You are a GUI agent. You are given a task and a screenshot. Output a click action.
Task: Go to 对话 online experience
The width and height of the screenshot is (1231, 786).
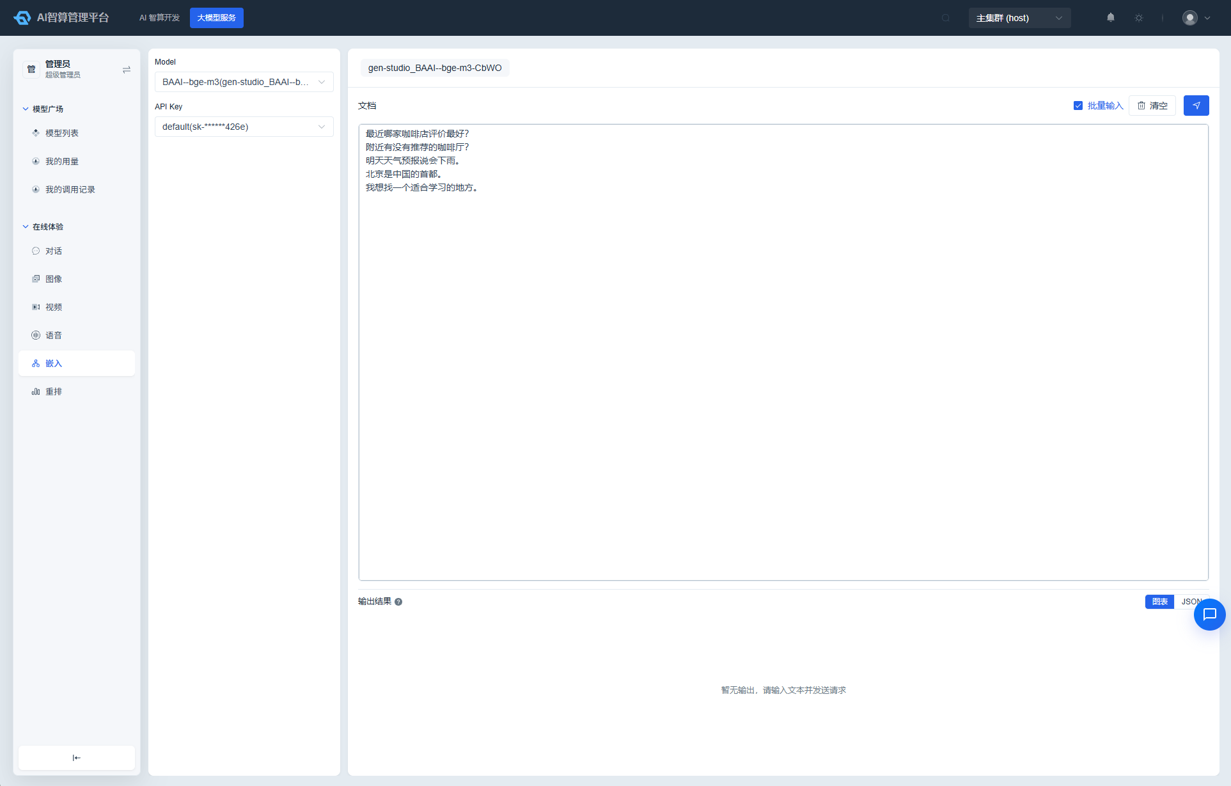tap(77, 251)
